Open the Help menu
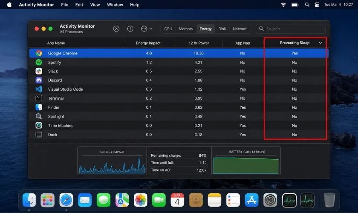The width and height of the screenshot is (358, 213). tap(135, 5)
